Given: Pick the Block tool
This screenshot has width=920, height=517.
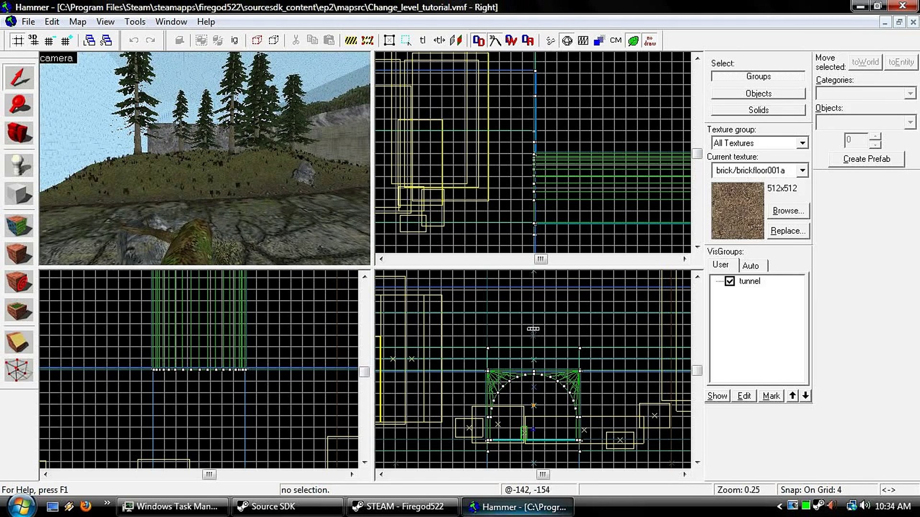Looking at the screenshot, I should click(x=19, y=194).
